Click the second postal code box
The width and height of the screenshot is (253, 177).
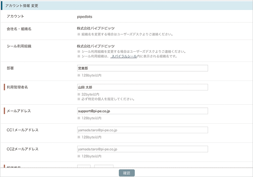[x=104, y=166]
